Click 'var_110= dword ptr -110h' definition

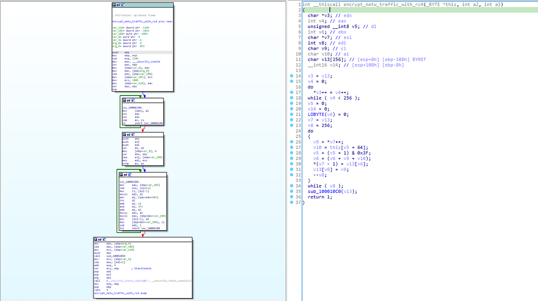click(131, 28)
